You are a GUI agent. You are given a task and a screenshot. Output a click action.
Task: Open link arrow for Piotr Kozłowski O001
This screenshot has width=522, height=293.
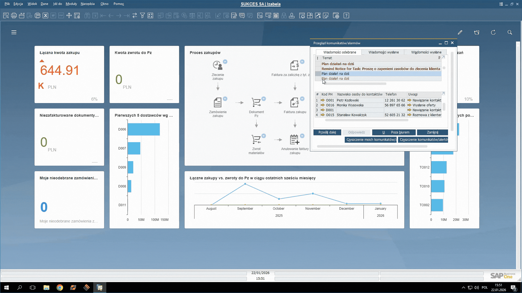point(323,100)
